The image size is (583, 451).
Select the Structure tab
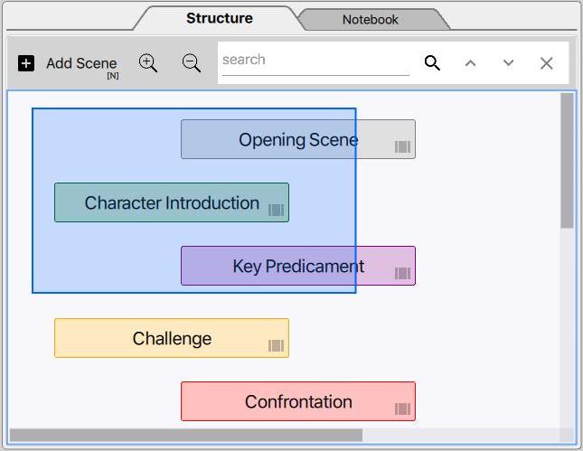(x=220, y=18)
